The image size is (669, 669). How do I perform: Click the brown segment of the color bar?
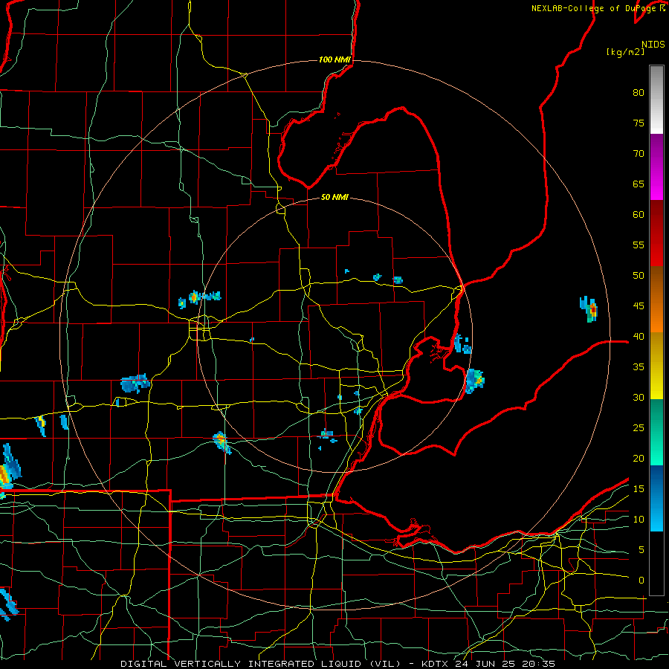point(656,299)
